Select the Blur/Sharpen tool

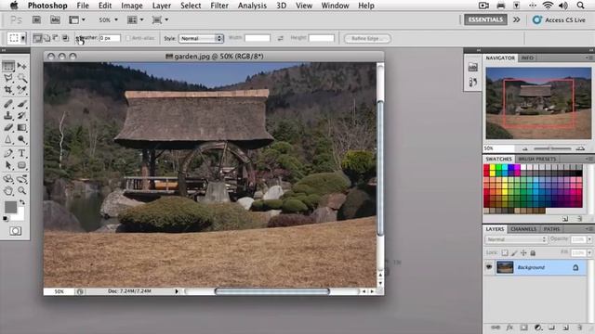coord(8,140)
